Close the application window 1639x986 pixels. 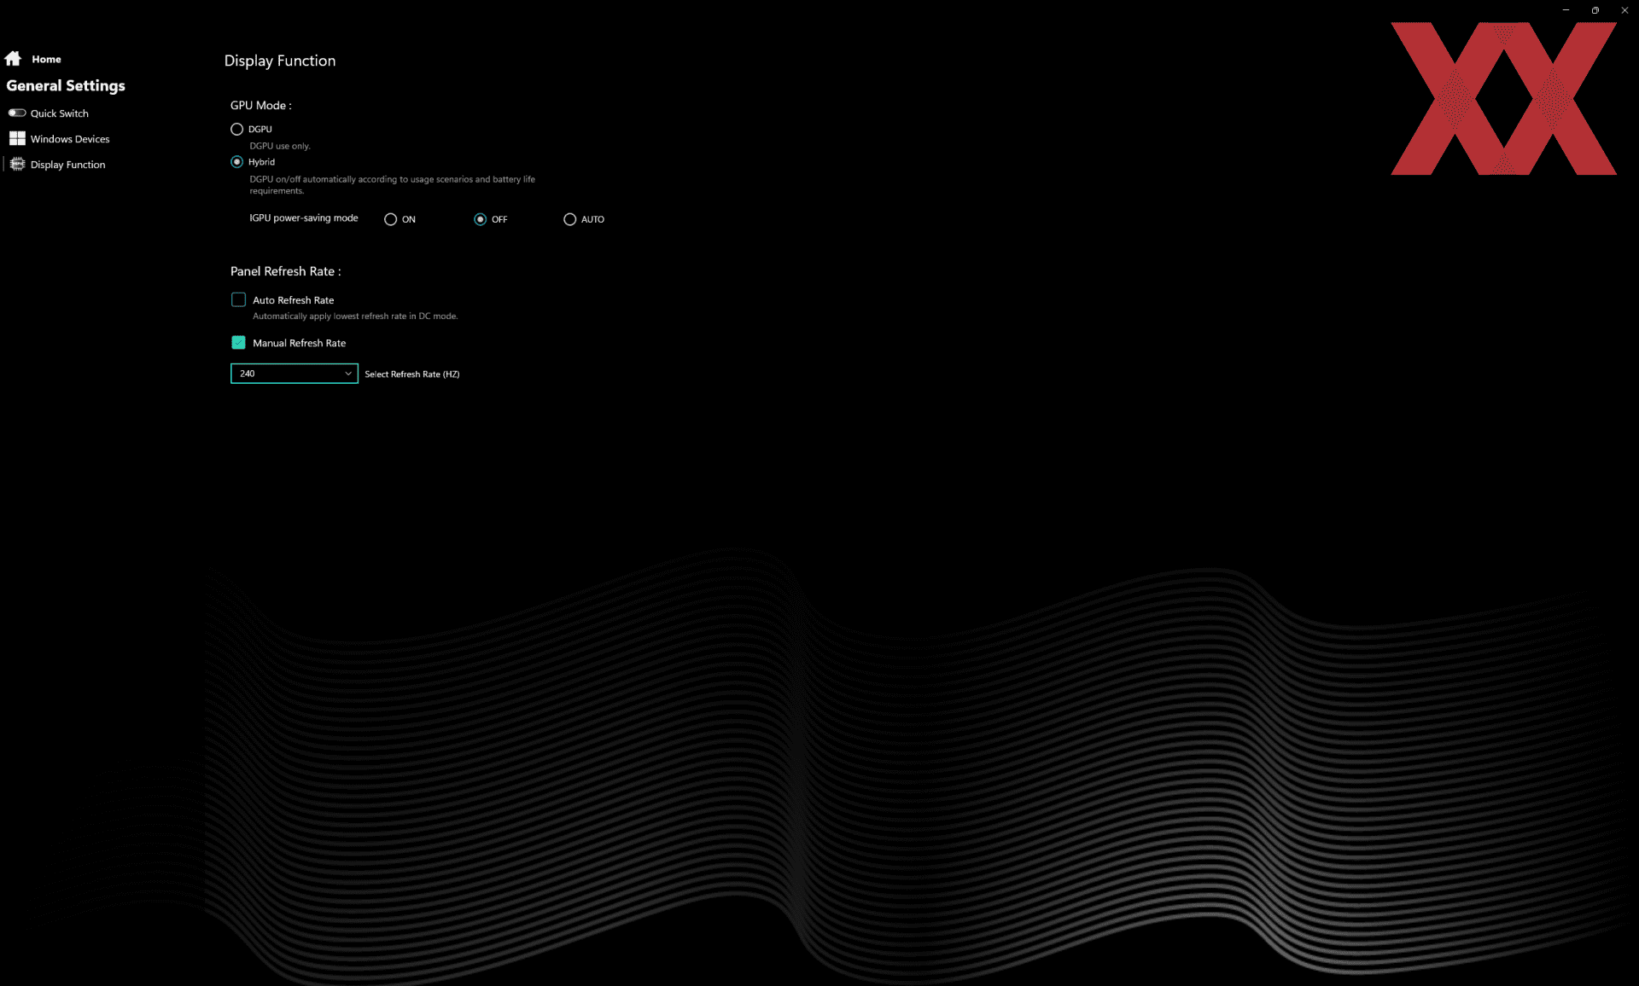[1624, 10]
